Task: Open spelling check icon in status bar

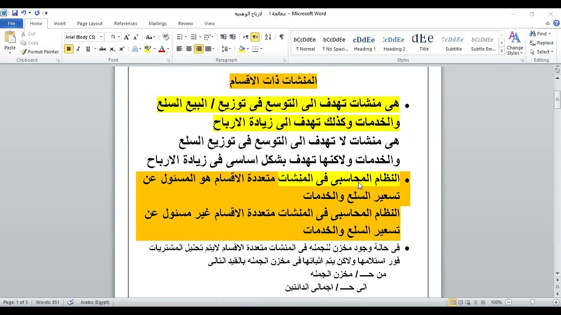Action: point(70,302)
